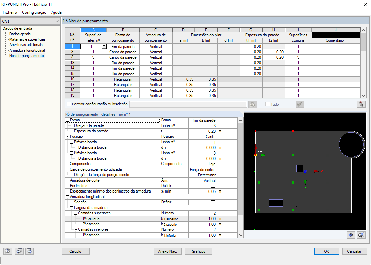Collapse the second Próxima borda Linha nº 3 node

click(71, 153)
